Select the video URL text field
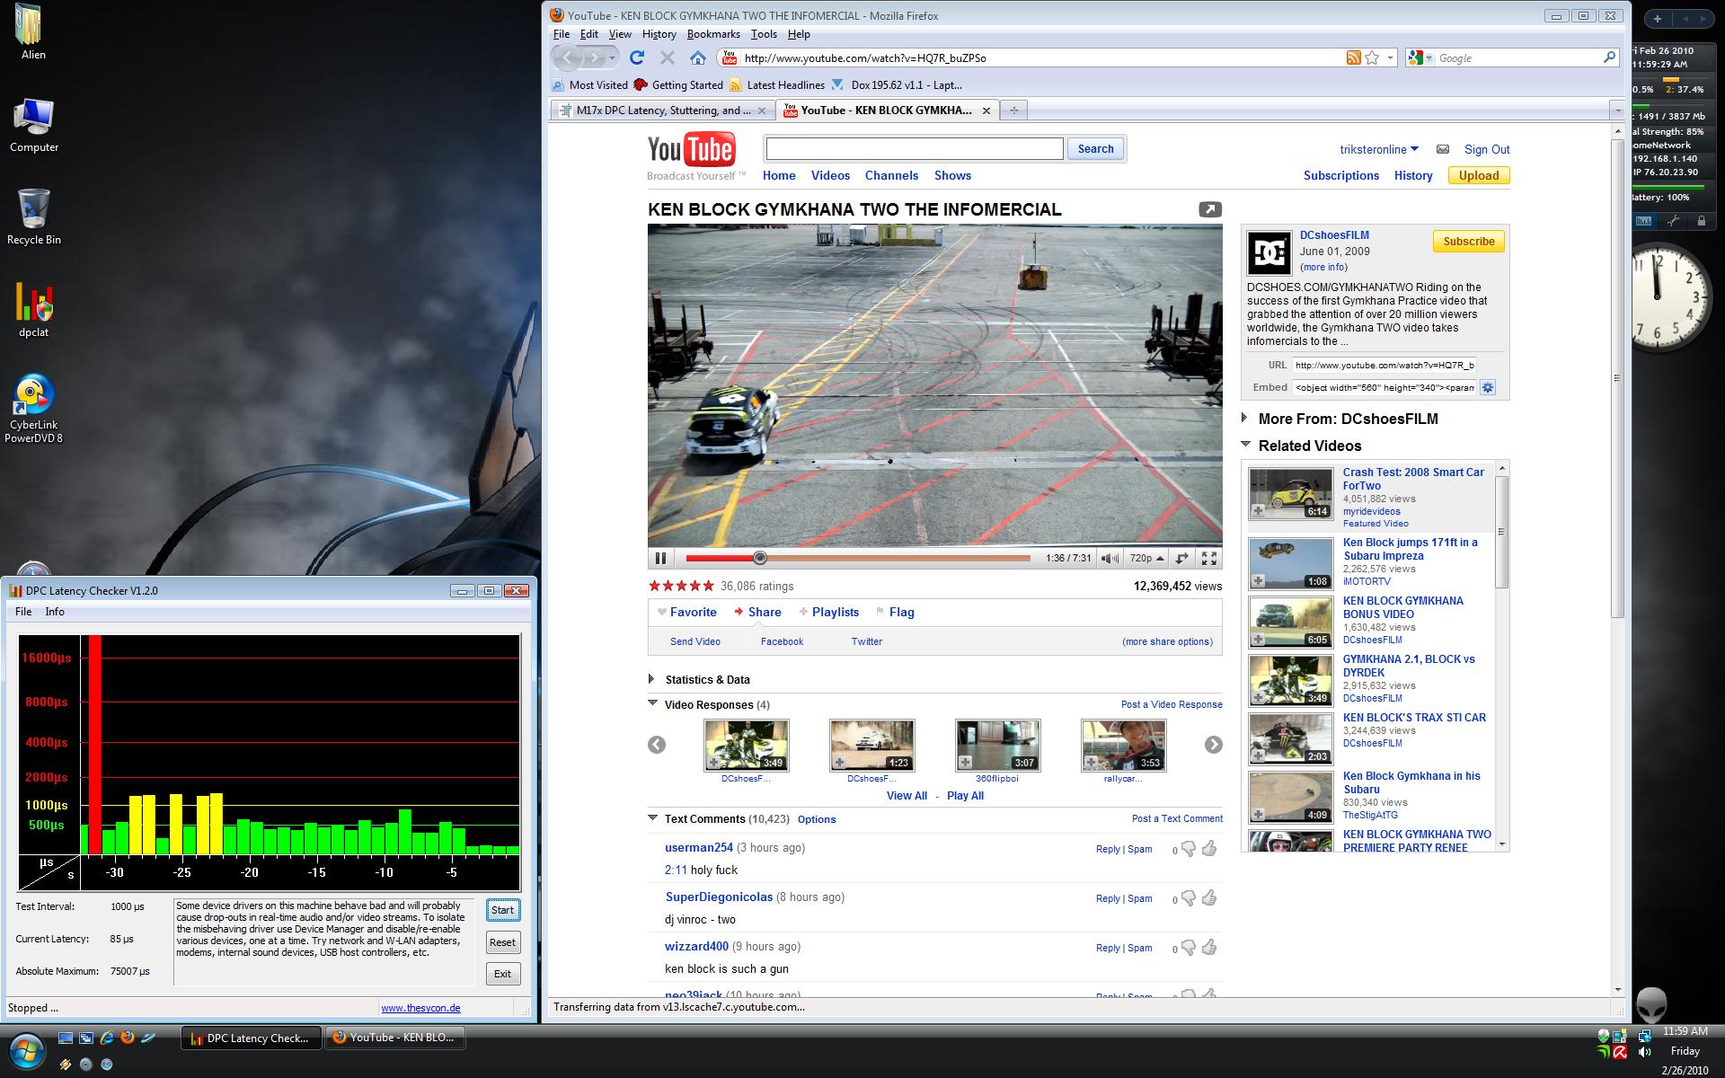1725x1078 pixels. tap(1384, 365)
